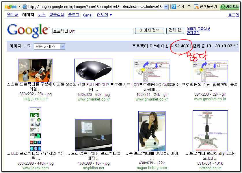Image resolution: width=242 pixels, height=173 pixels.
Task: Click the 검색 magnifier icon in toolbar
Action: pos(174,7)
